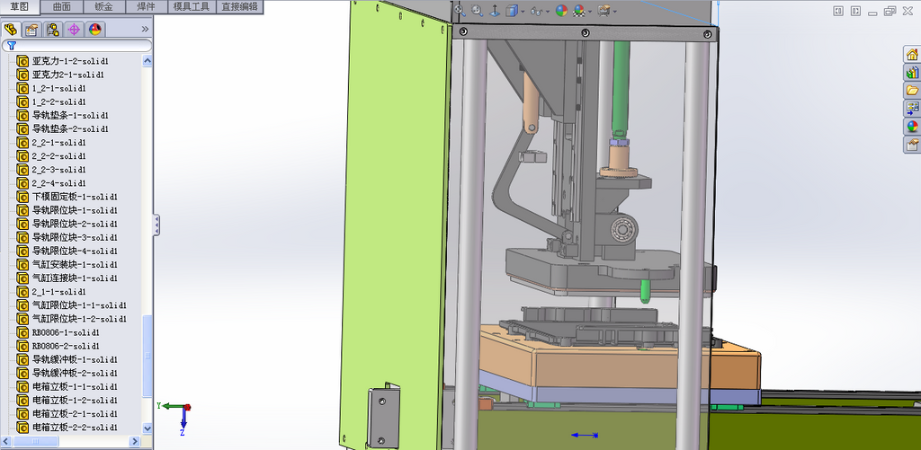Open the DisplayManager colored sphere tab

point(94,30)
